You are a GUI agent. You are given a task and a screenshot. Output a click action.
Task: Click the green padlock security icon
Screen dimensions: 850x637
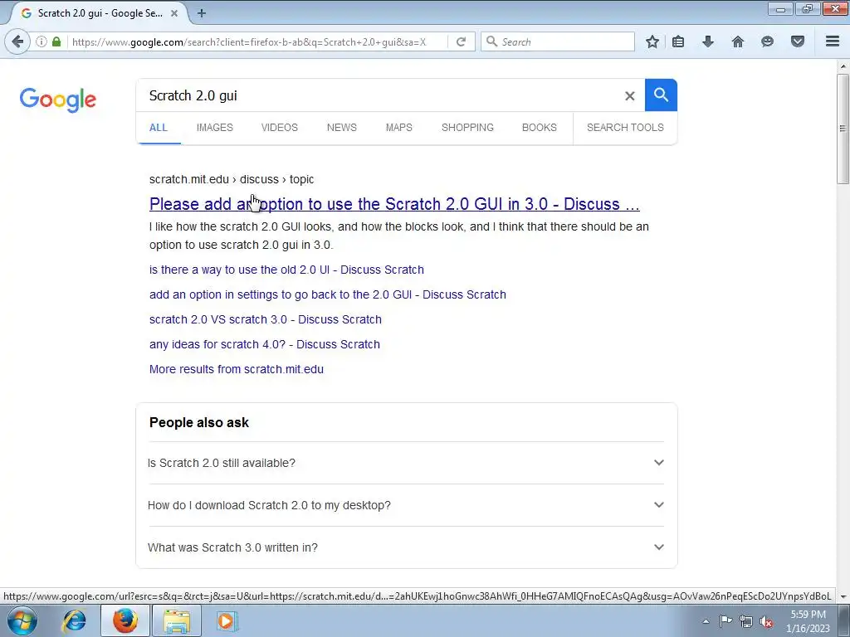[x=56, y=41]
